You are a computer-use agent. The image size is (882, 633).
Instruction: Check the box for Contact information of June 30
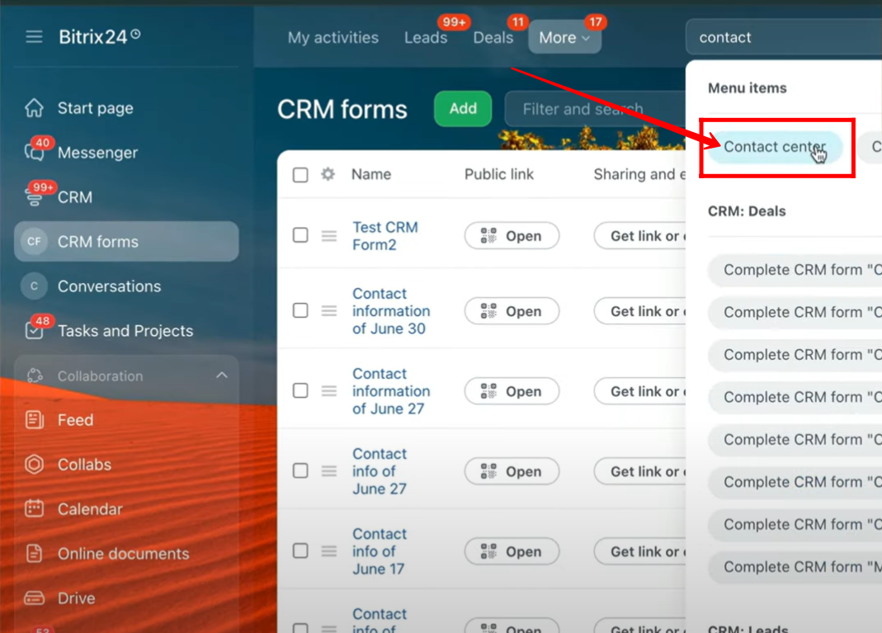300,310
